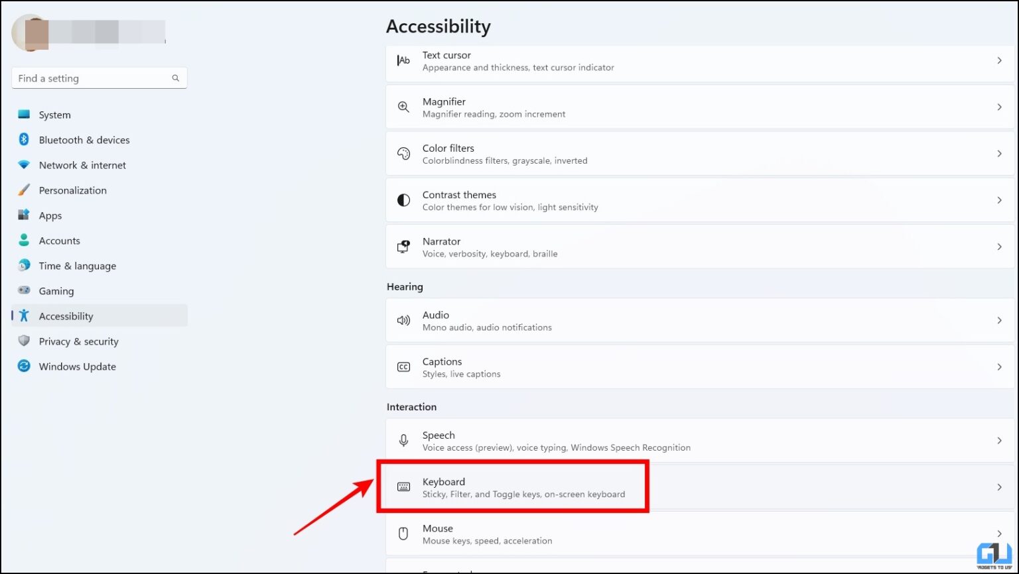Select the Color filters icon
The image size is (1019, 574).
pyautogui.click(x=403, y=153)
